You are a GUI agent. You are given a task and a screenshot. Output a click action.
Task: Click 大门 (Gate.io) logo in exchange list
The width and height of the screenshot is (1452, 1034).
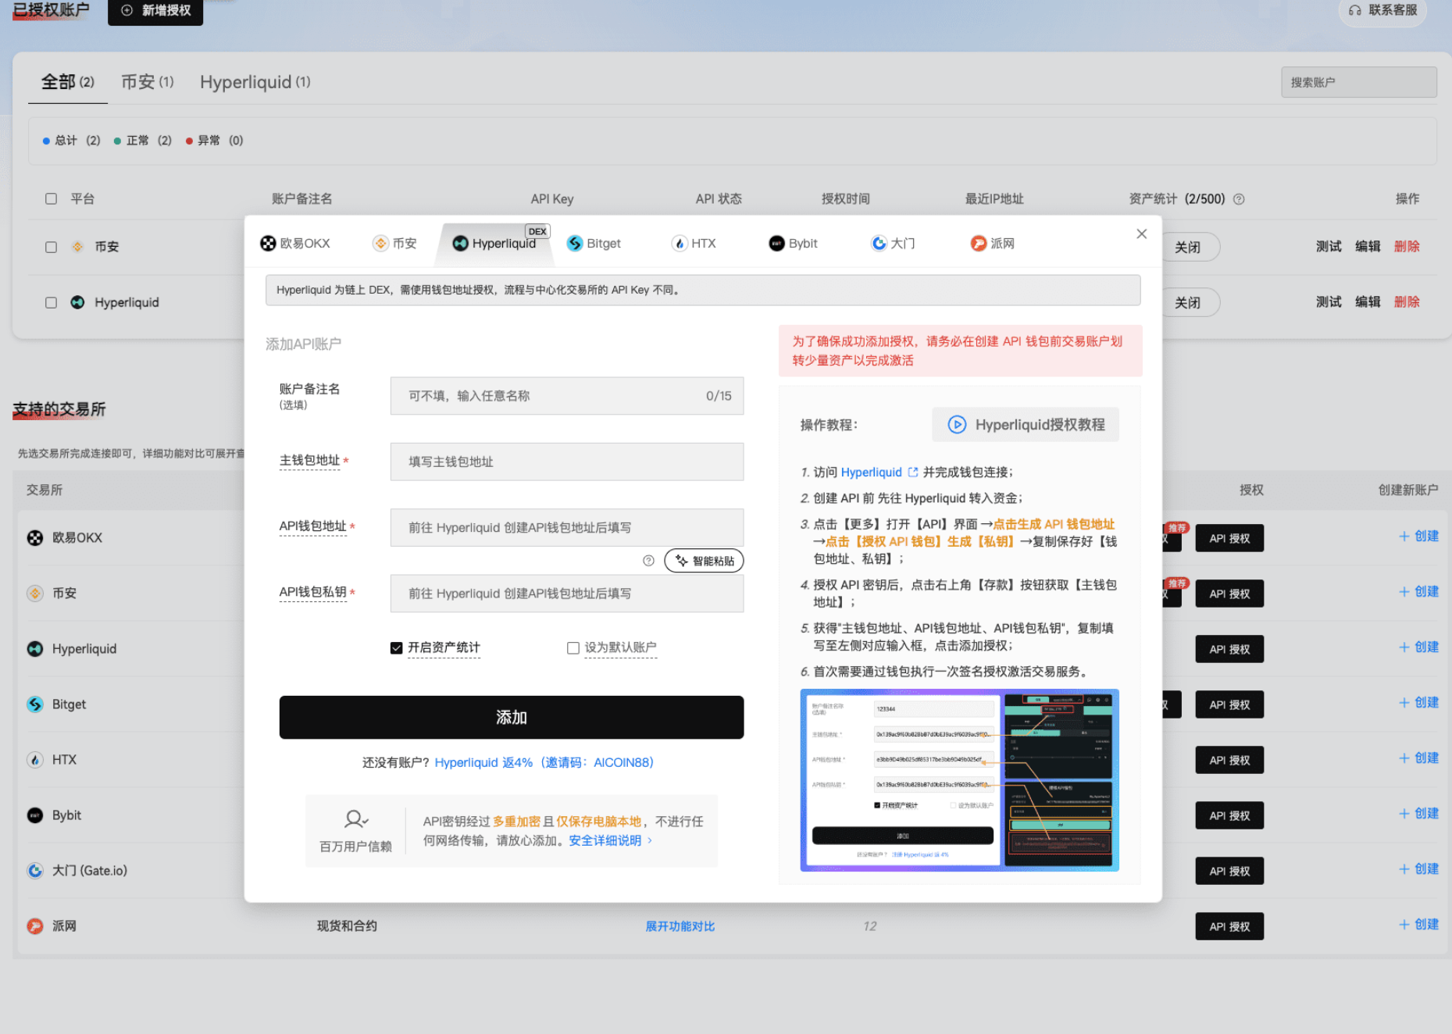click(35, 871)
